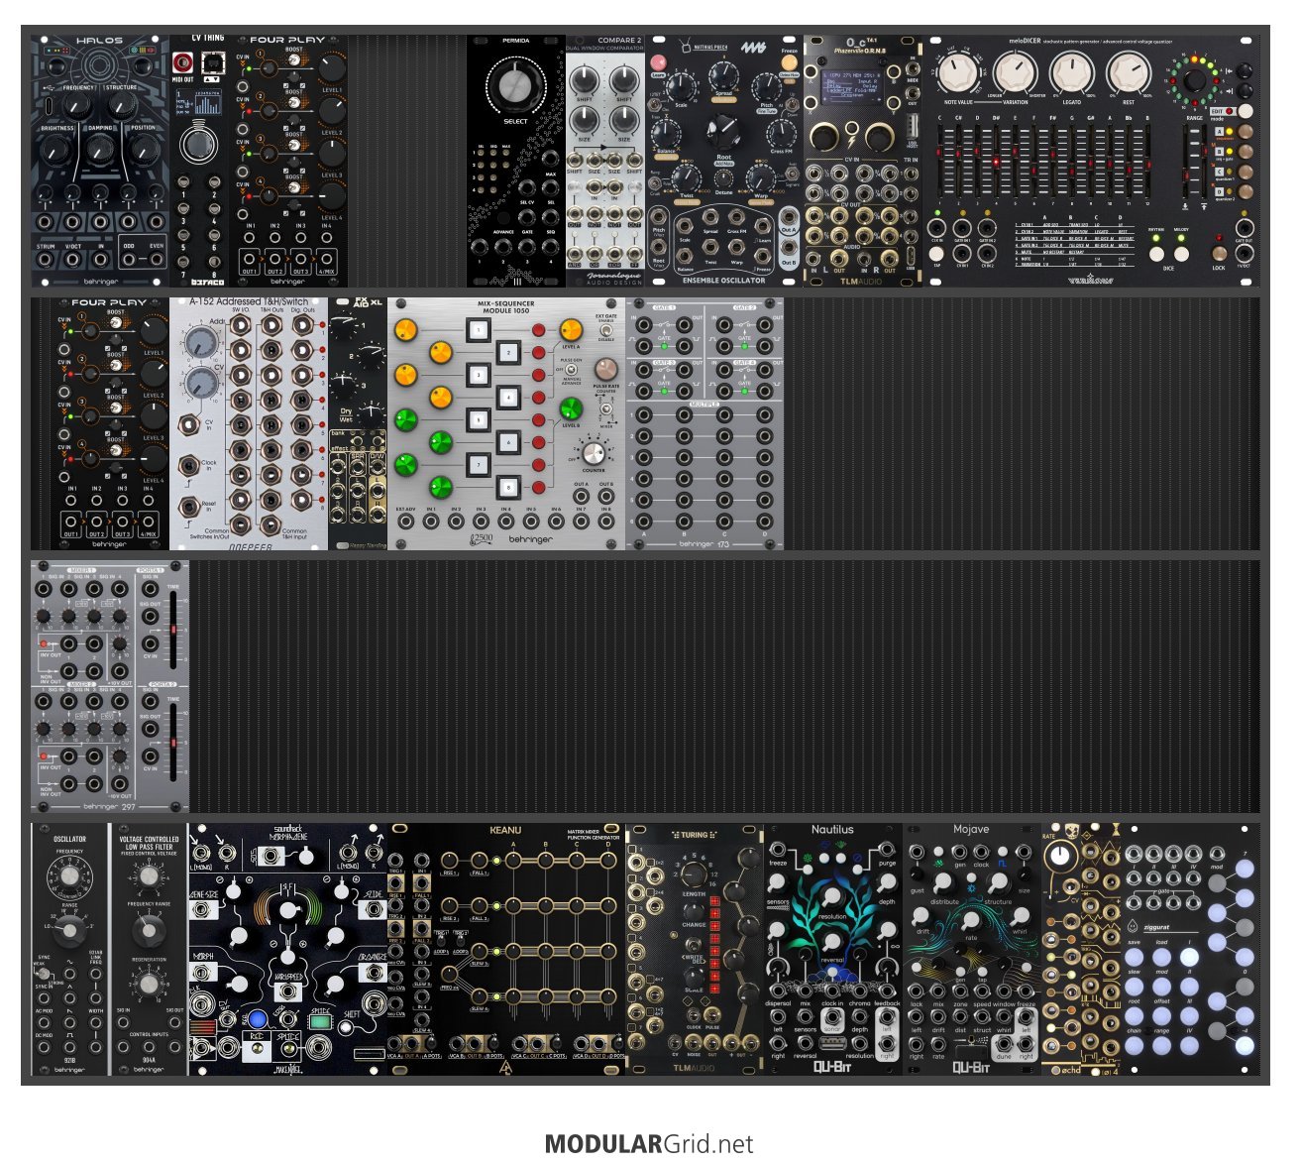Image resolution: width=1300 pixels, height=1165 pixels.
Task: Click the FREQUENCY knob on the 921B Oscillator
Action: click(x=69, y=877)
